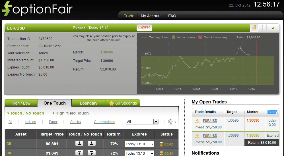Click the Market price 1.30696 in position panel

click(x=106, y=52)
